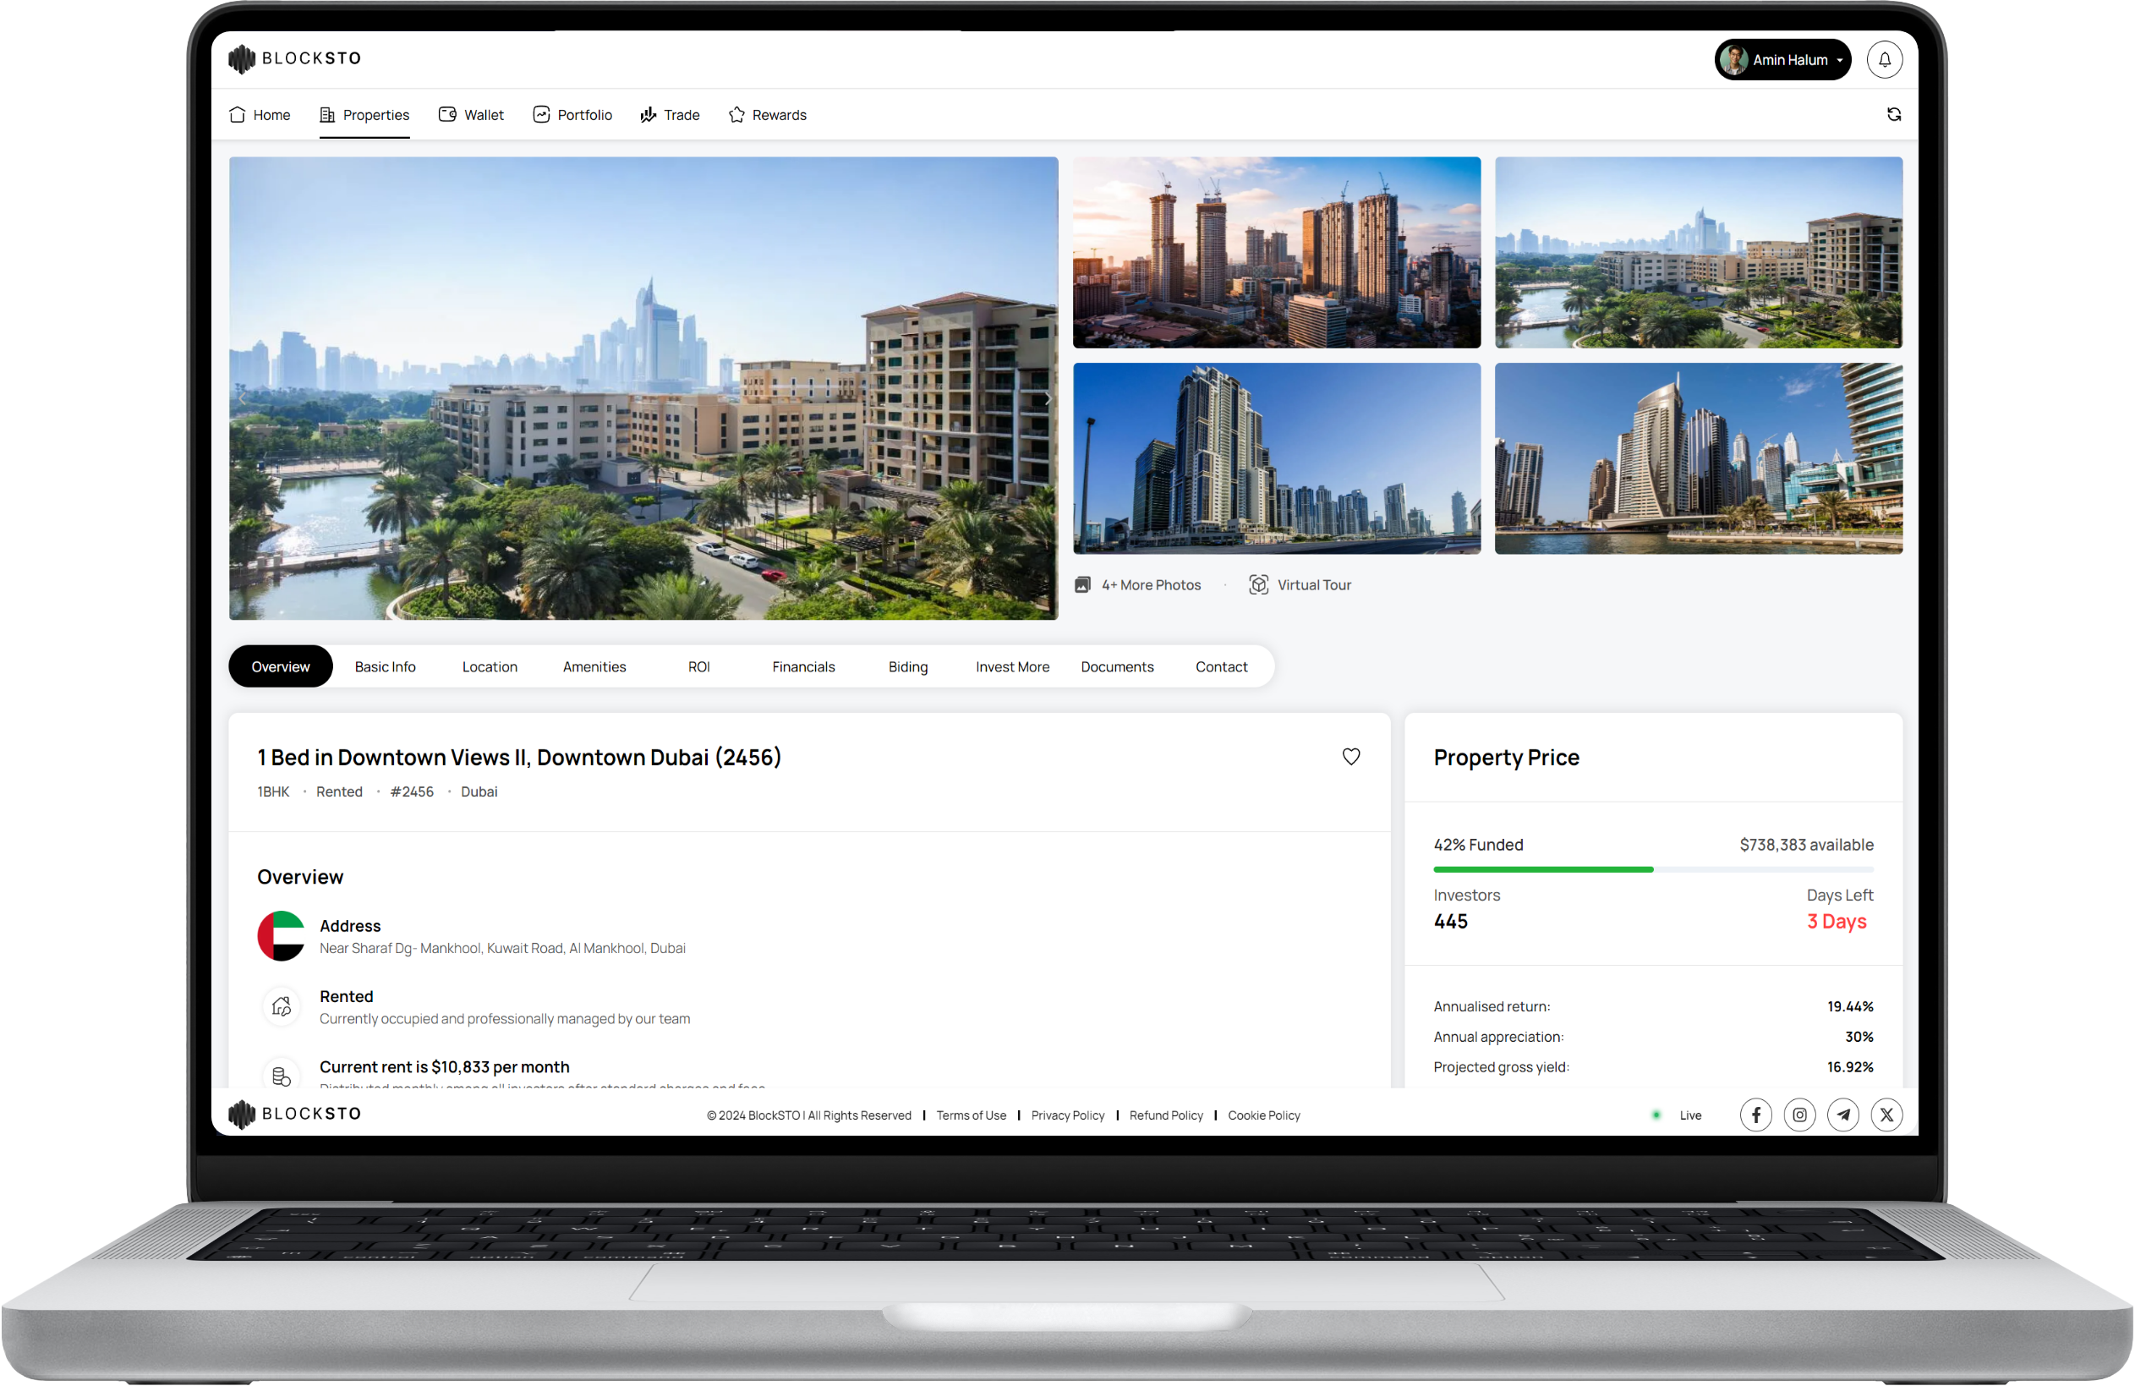Click the photos gallery icon
Viewport: 2135px width, 1386px height.
[1081, 585]
